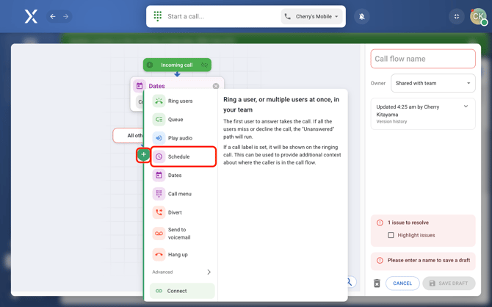
Task: Click the Call flow name field
Action: 423,59
